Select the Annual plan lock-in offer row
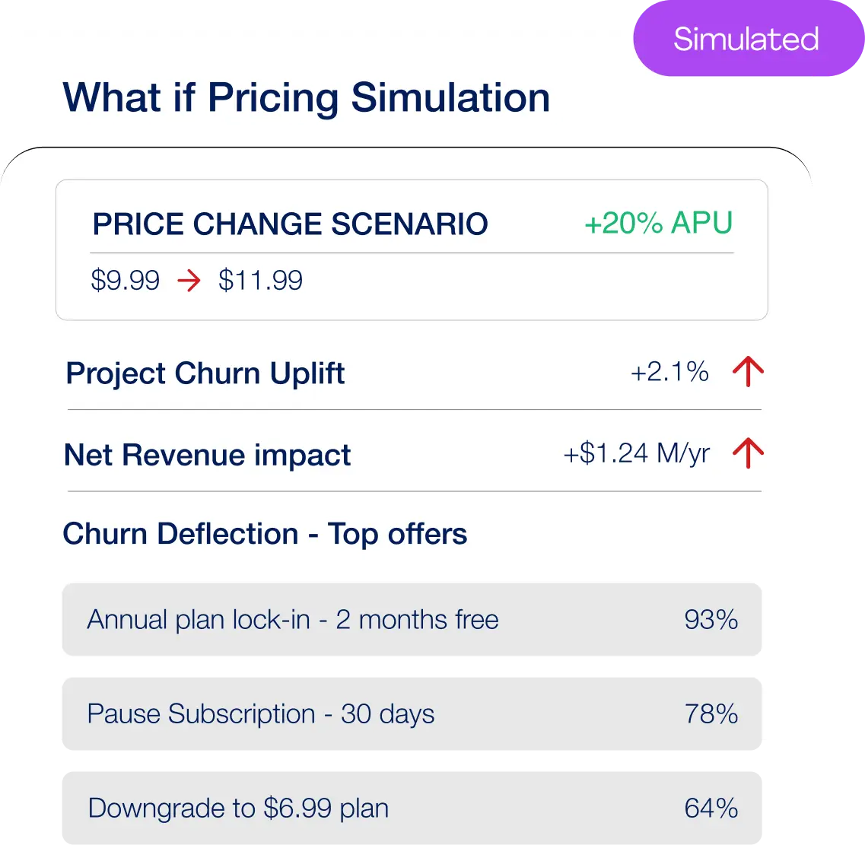 click(411, 619)
